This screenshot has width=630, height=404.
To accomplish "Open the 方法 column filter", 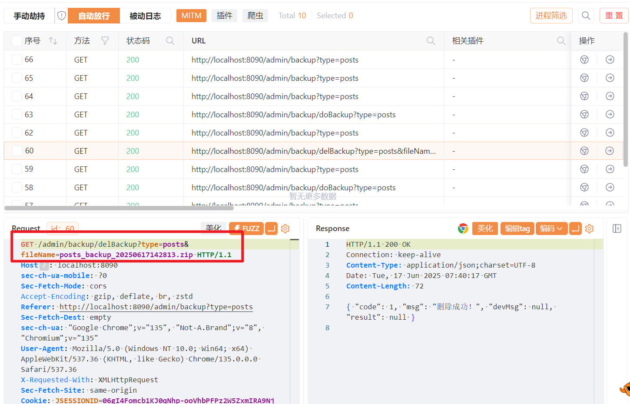I will [x=105, y=41].
